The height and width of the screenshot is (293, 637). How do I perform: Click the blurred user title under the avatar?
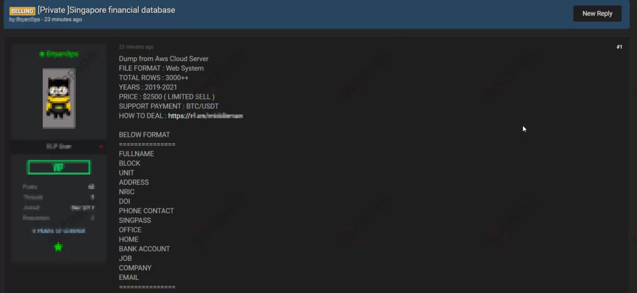pyautogui.click(x=59, y=147)
